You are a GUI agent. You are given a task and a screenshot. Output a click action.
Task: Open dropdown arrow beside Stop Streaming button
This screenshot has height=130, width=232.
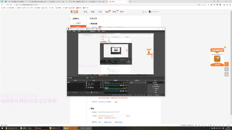pos(163,83)
